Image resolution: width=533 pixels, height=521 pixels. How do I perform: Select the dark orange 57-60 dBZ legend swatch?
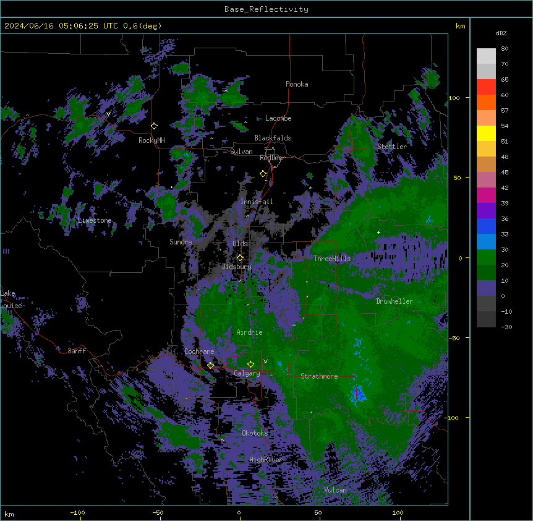486,102
